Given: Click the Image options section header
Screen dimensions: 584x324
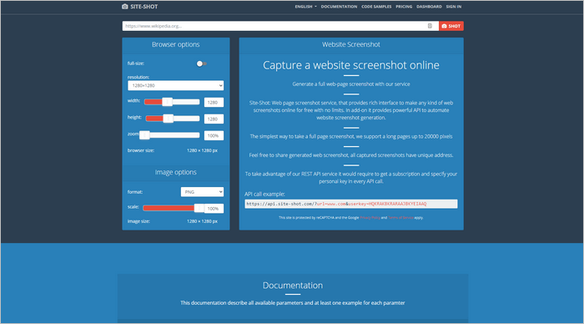Looking at the screenshot, I should tap(175, 172).
